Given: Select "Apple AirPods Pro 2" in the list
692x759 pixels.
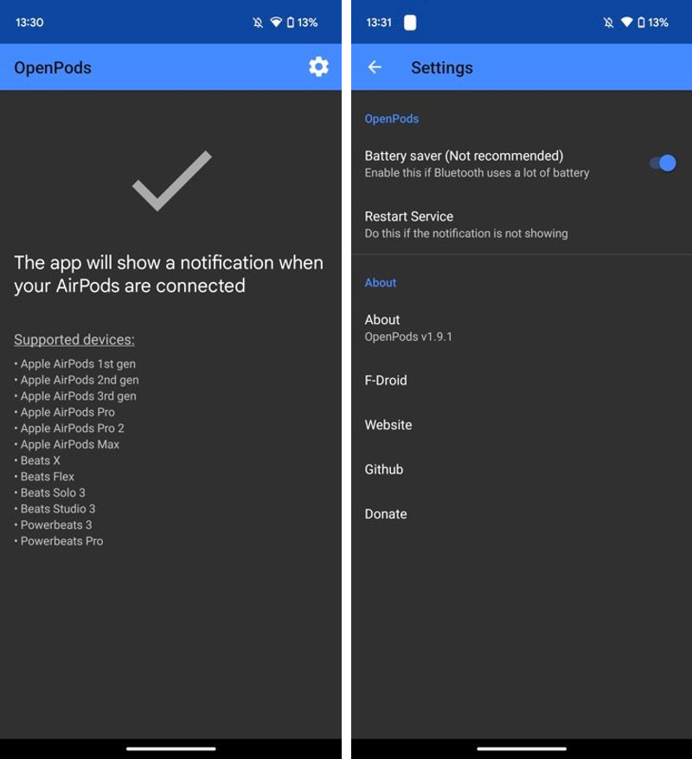Looking at the screenshot, I should (72, 428).
